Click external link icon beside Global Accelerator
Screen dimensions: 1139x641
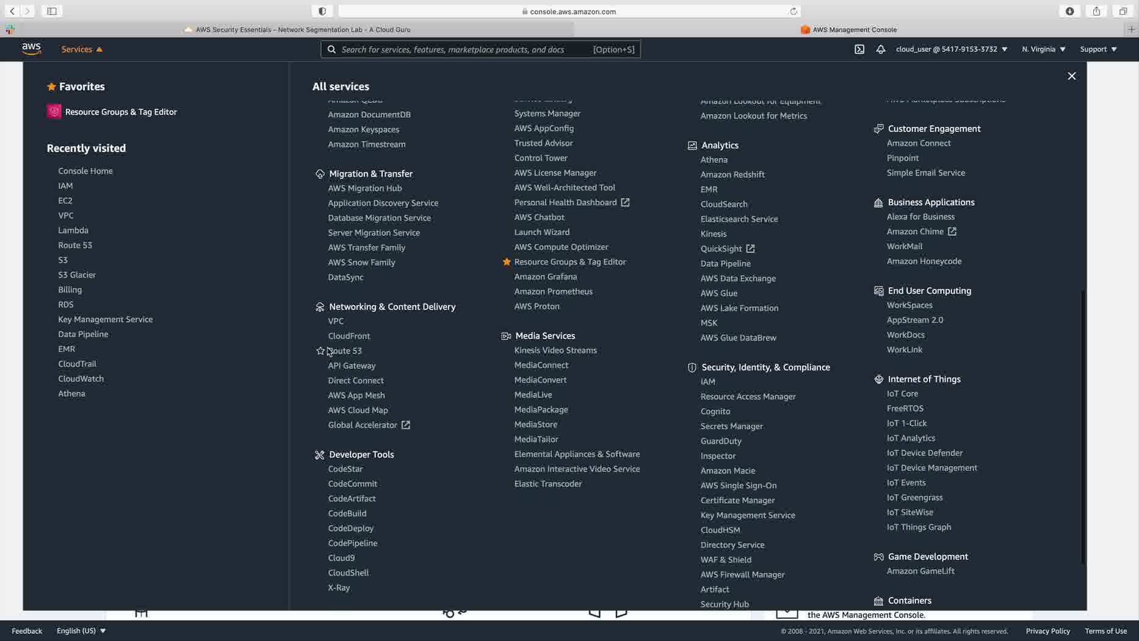click(x=405, y=426)
